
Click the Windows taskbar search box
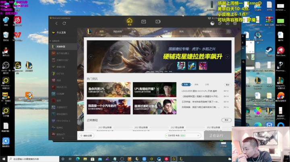pos(33,159)
